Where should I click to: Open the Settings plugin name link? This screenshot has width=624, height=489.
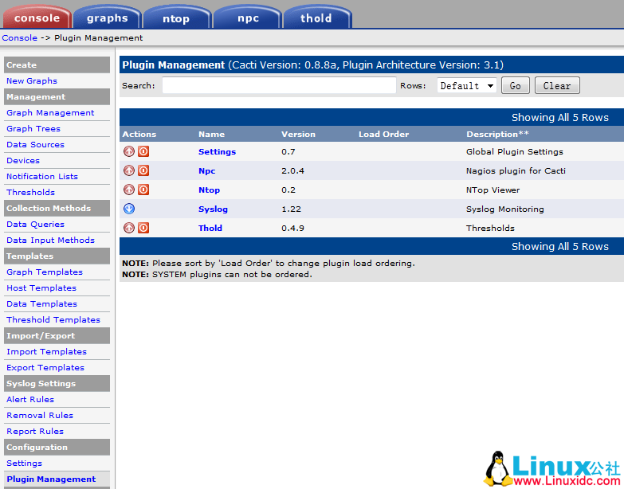[217, 151]
